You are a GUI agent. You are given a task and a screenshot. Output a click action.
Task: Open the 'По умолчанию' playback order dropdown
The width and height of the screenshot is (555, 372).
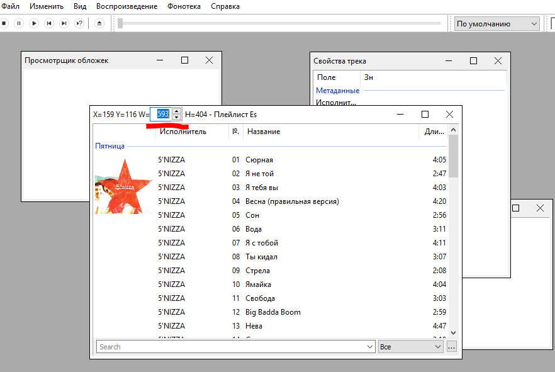coord(497,24)
